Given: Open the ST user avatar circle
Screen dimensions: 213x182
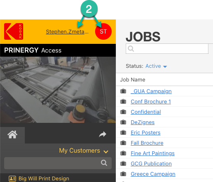Looking at the screenshot, I should click(103, 31).
